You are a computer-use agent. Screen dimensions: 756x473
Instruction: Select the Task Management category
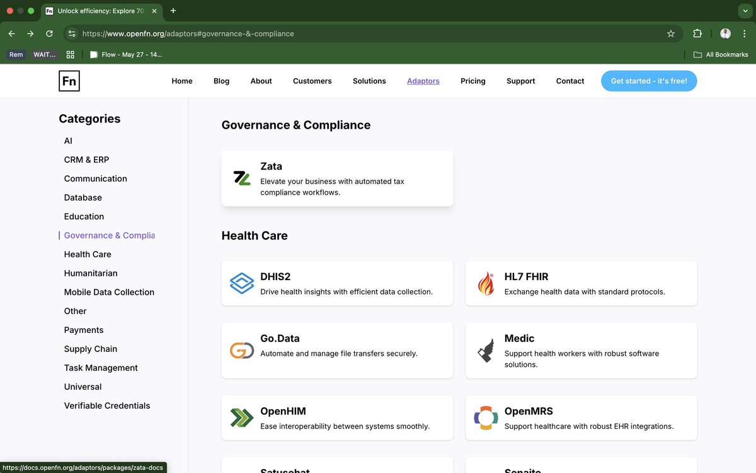click(x=101, y=368)
